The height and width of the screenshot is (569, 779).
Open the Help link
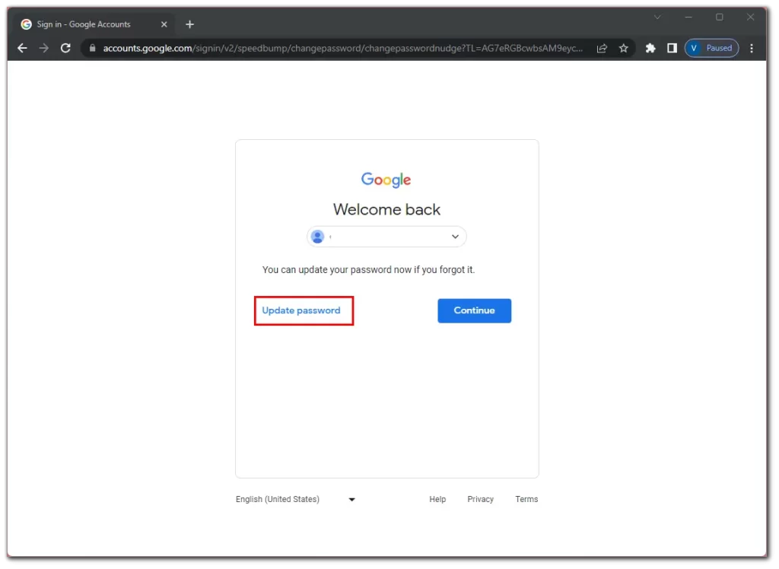[437, 500]
